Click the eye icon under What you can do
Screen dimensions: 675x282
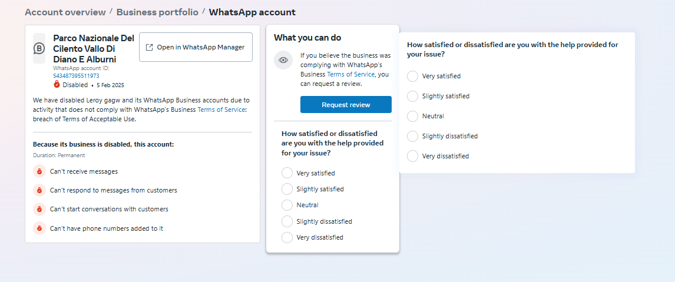(x=283, y=60)
